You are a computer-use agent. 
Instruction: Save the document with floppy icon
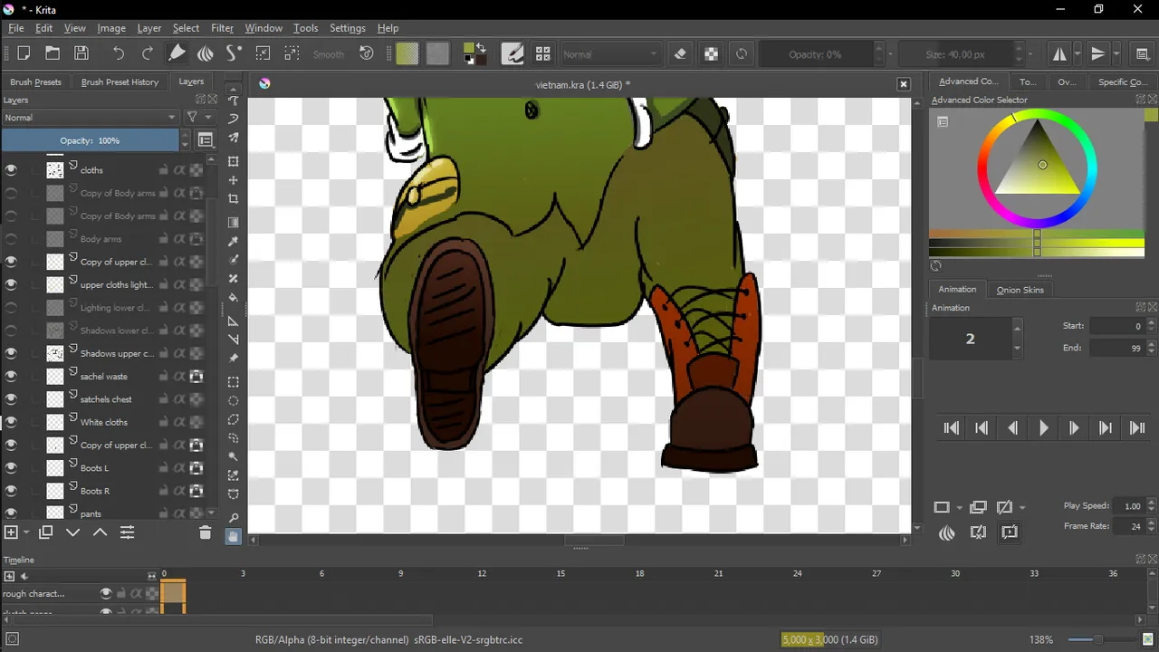coord(81,53)
